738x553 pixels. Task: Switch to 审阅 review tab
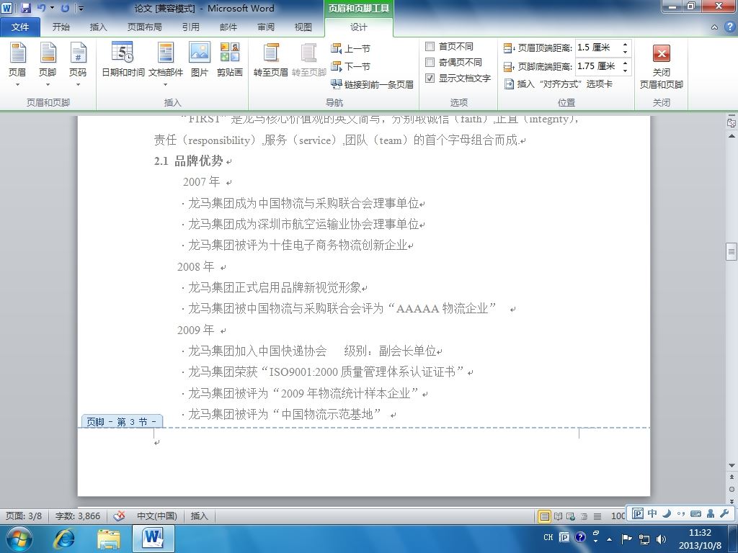(x=266, y=27)
